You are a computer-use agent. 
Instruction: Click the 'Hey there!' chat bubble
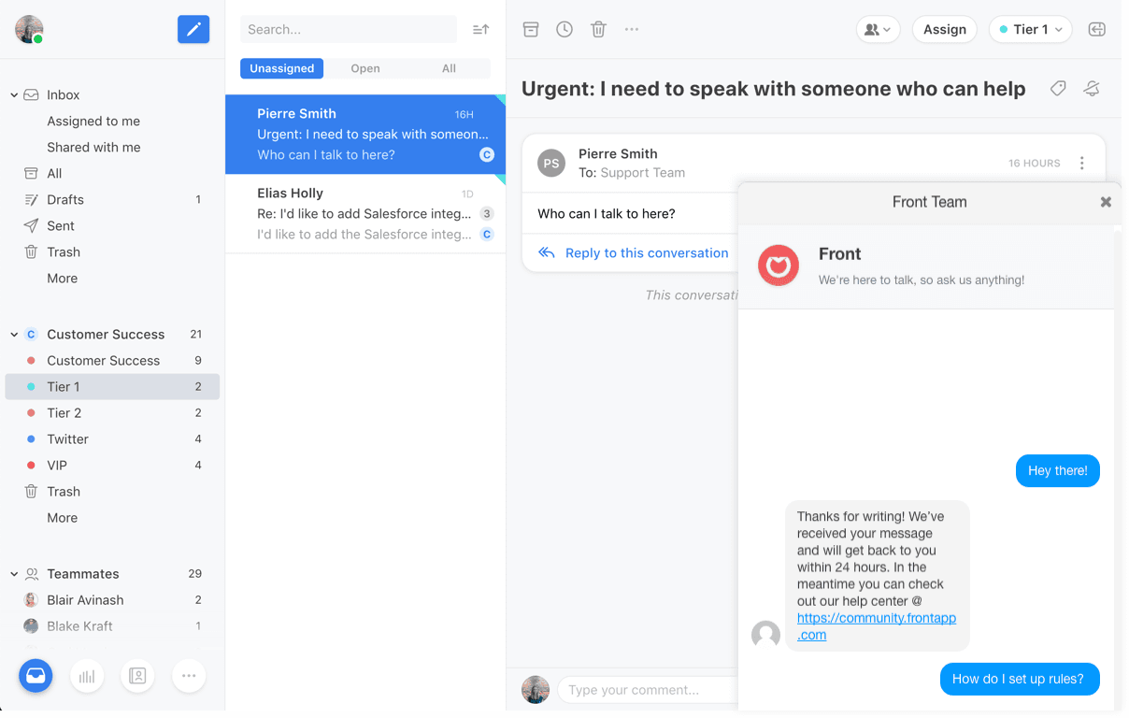(x=1058, y=470)
